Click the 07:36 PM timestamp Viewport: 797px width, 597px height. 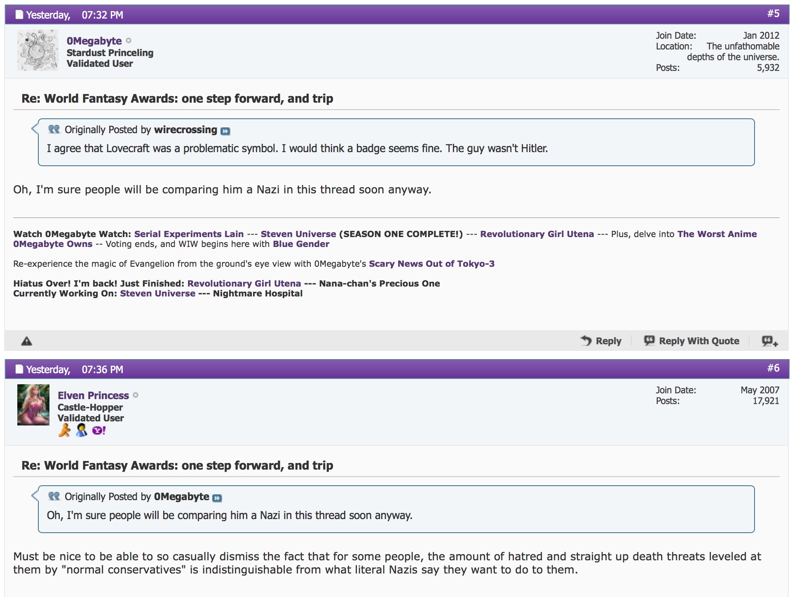coord(102,369)
